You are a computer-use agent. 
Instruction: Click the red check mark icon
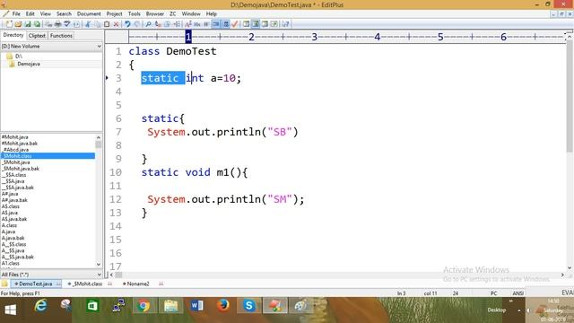pos(235,24)
